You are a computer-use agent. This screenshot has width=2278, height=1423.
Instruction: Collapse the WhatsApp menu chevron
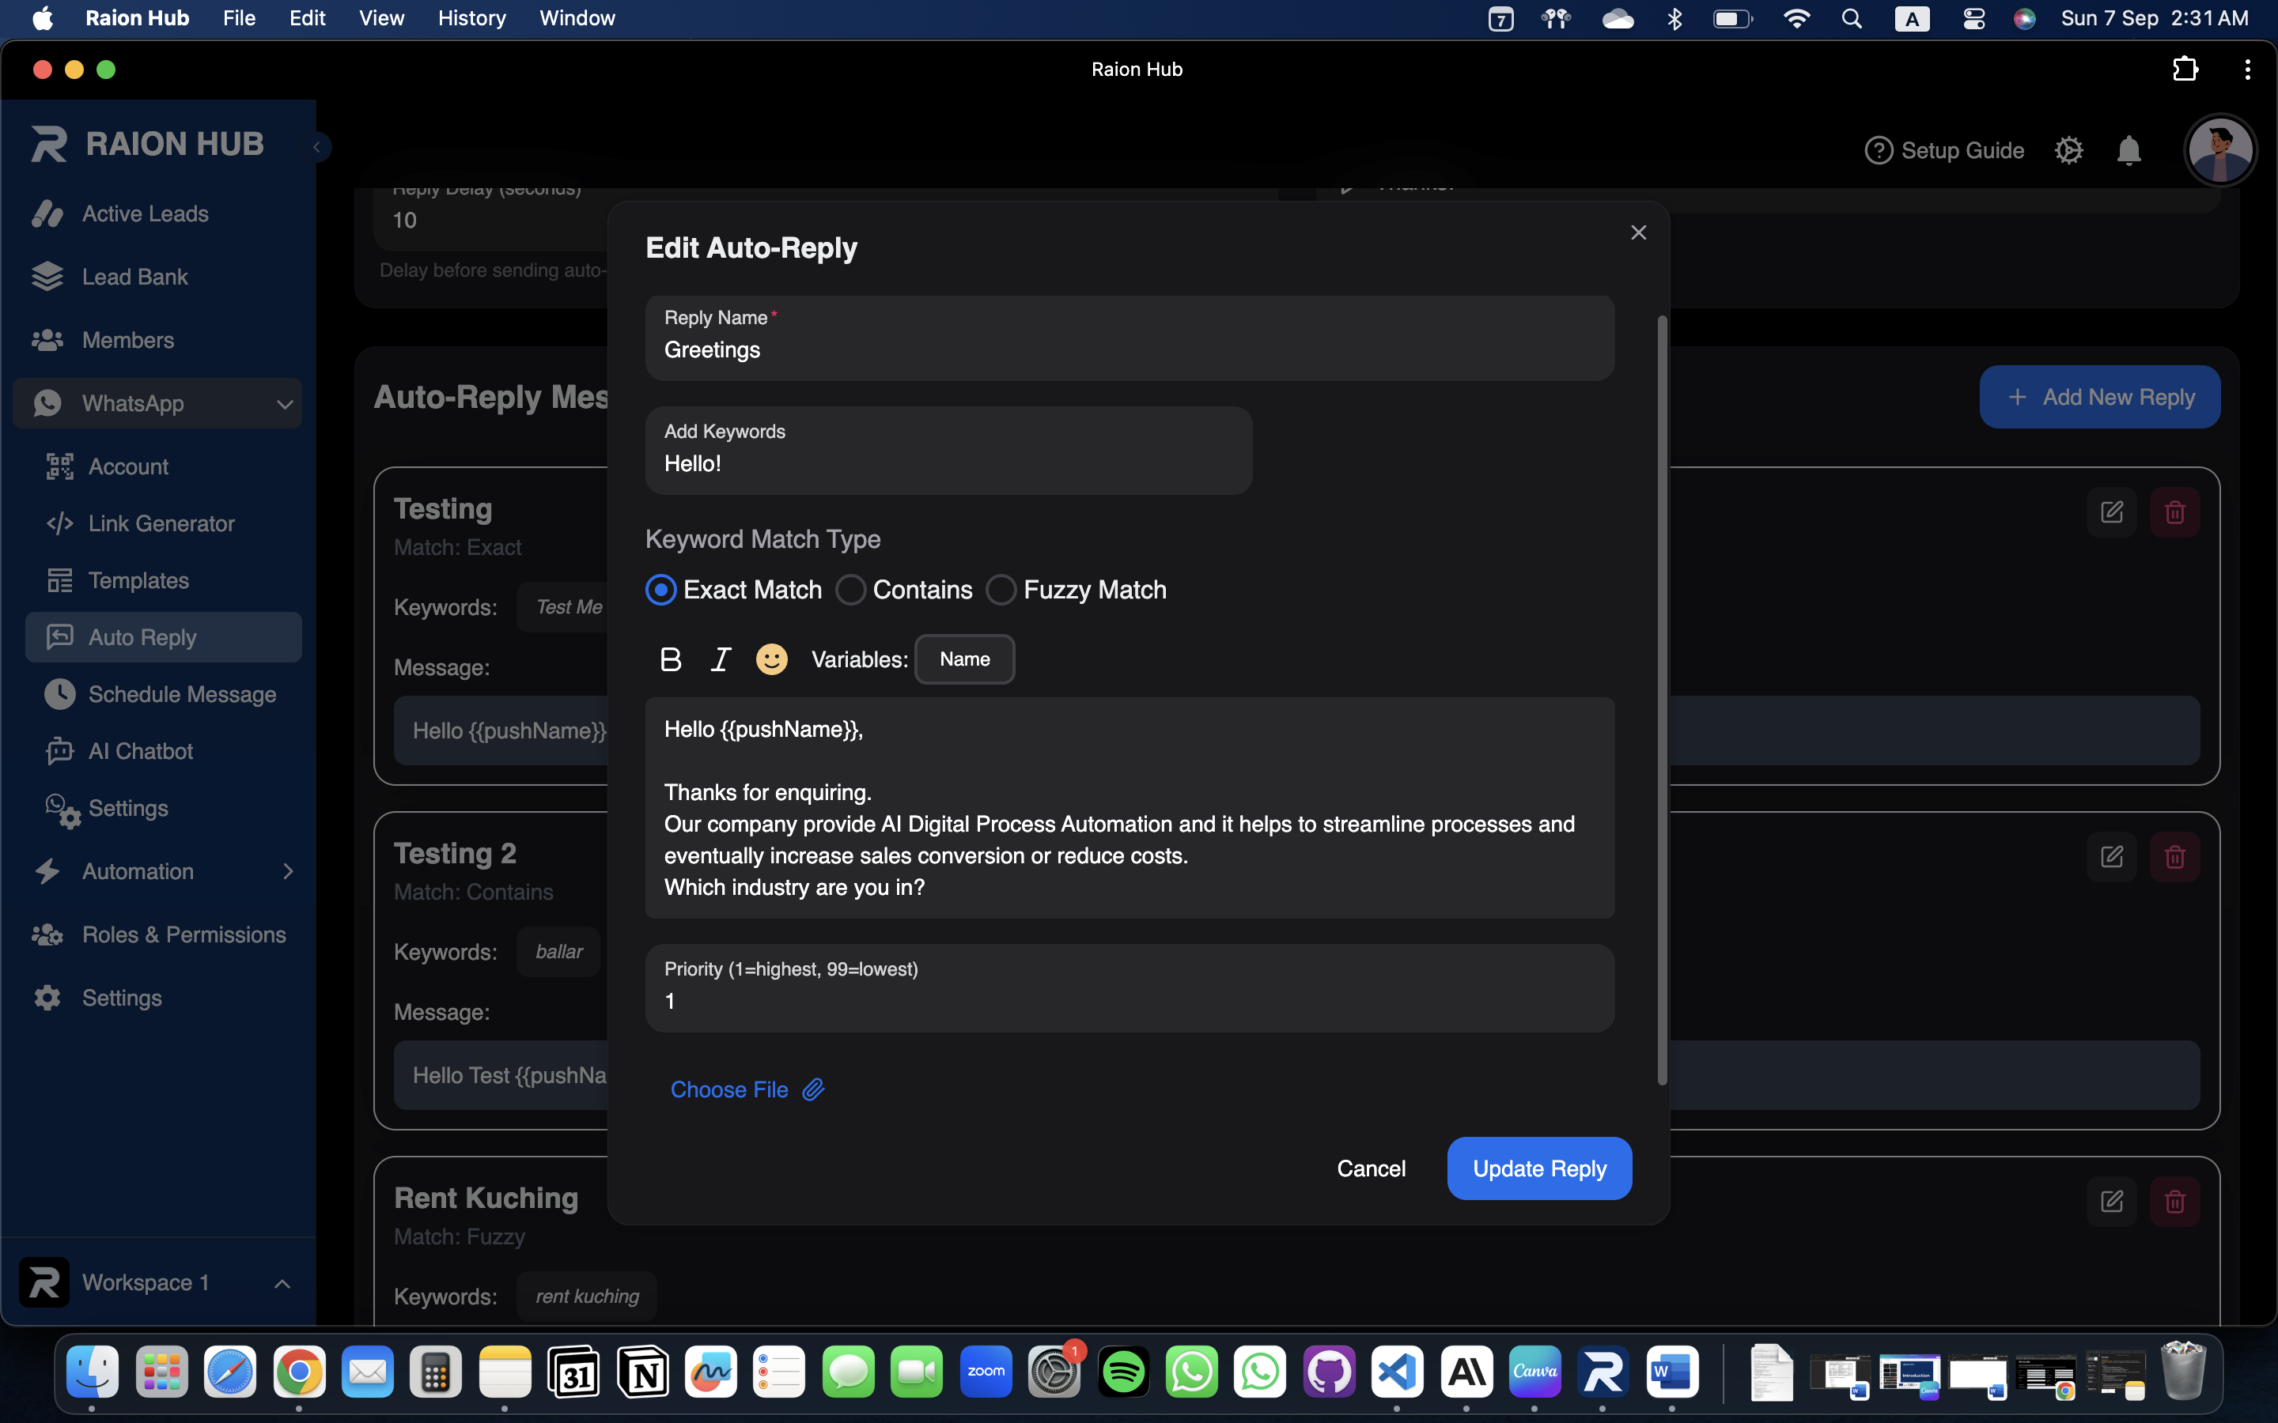(284, 404)
